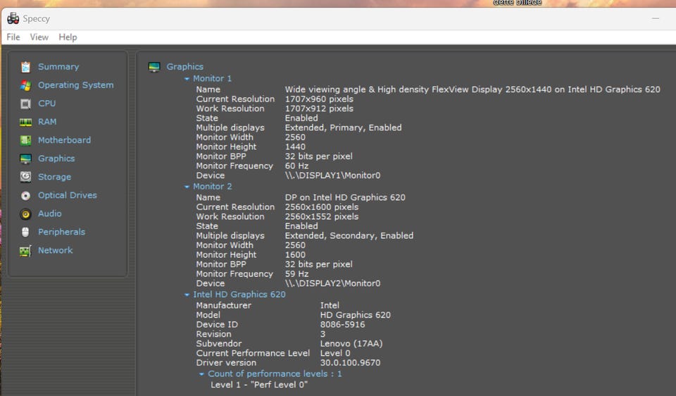Show the Optical Drives section
676x396 pixels.
click(68, 195)
